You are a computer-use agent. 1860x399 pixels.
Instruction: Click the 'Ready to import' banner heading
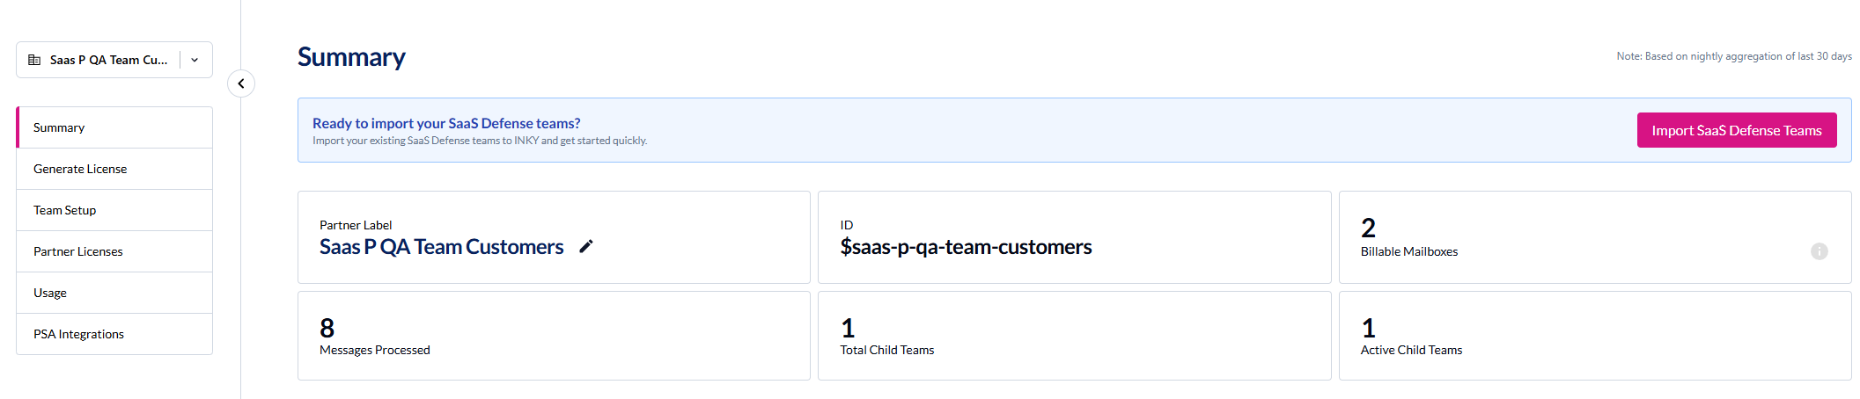click(x=446, y=123)
